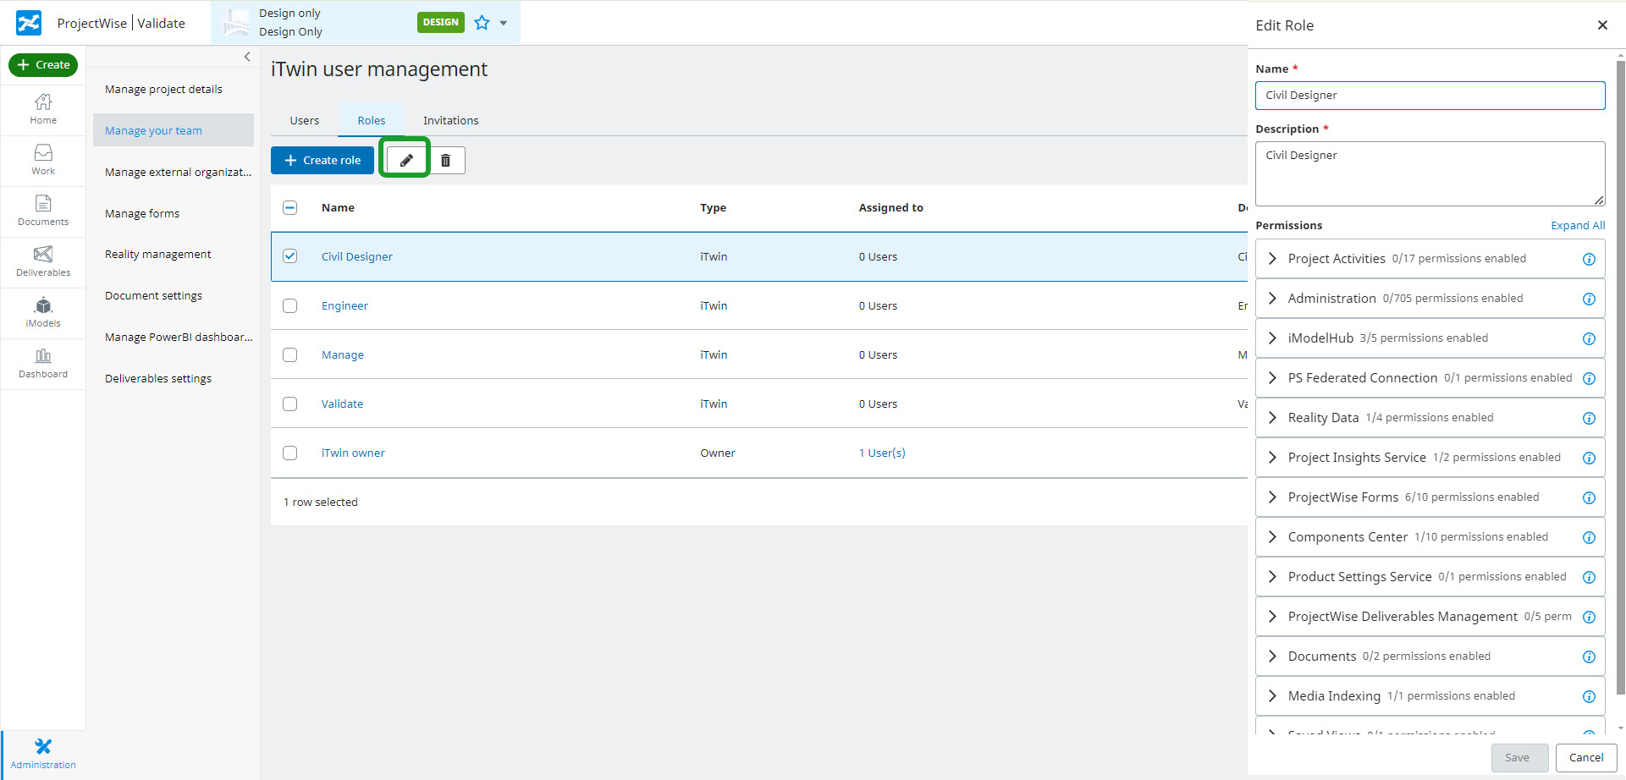Click the trash icon to delete the role
The image size is (1626, 780).
point(447,159)
